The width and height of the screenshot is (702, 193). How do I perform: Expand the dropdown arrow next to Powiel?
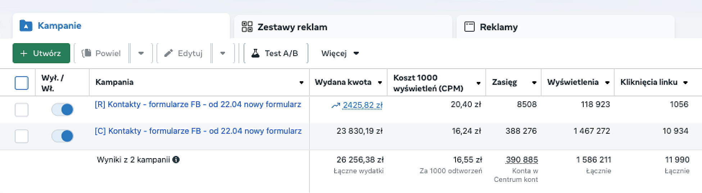[141, 53]
